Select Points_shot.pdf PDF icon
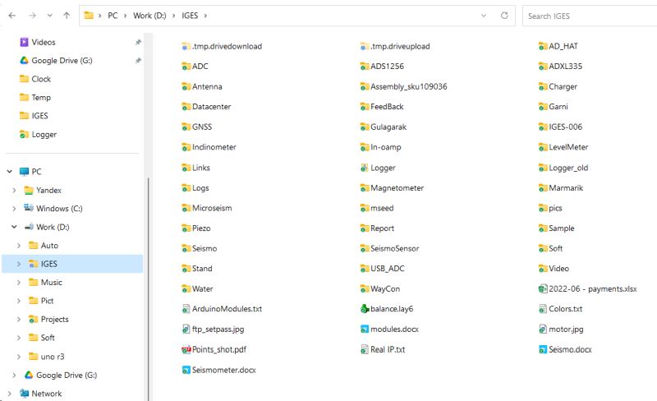Viewport: 657px width, 401px height. (186, 349)
